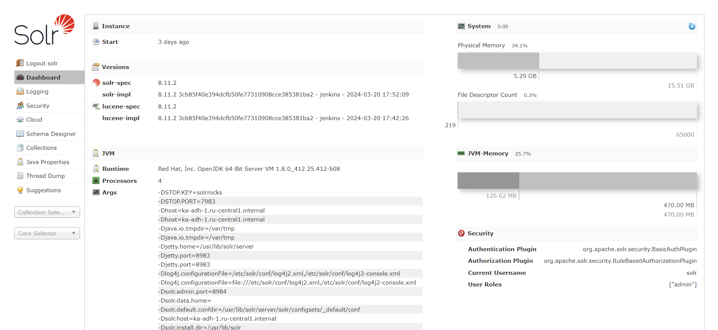Click the Suggestions lightbulb icon
Image resolution: width=718 pixels, height=330 pixels.
(20, 190)
